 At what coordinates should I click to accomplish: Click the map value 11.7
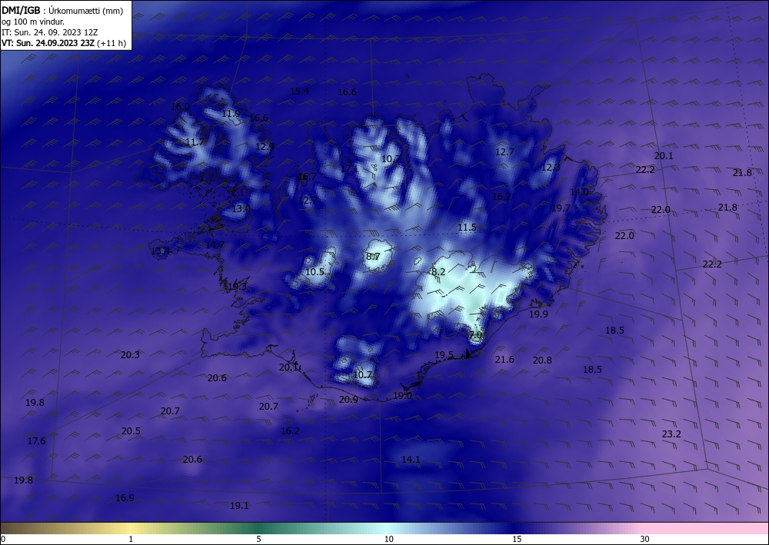click(195, 142)
